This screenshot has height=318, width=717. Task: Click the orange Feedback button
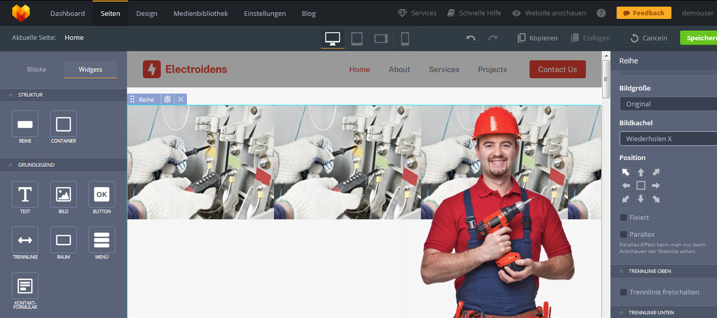click(644, 13)
